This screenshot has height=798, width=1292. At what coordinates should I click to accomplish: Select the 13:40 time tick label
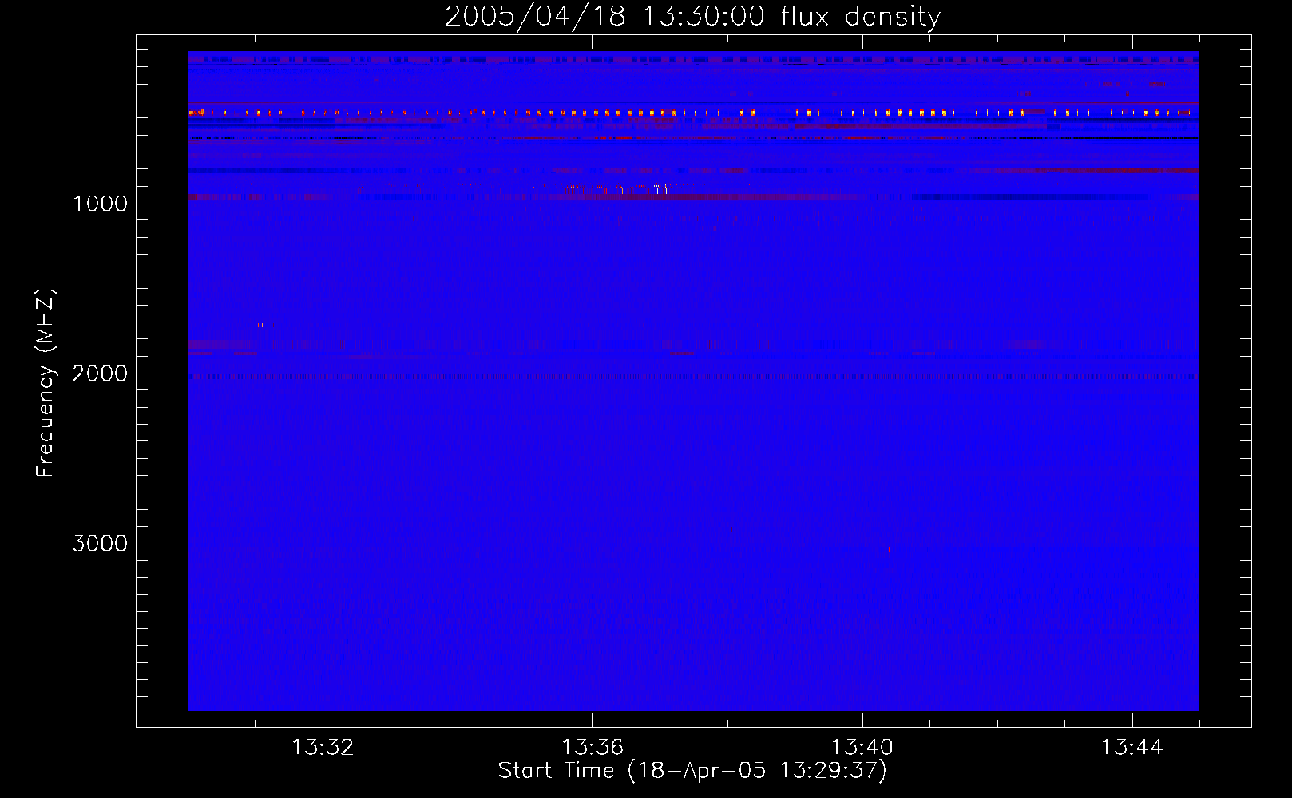pyautogui.click(x=862, y=748)
